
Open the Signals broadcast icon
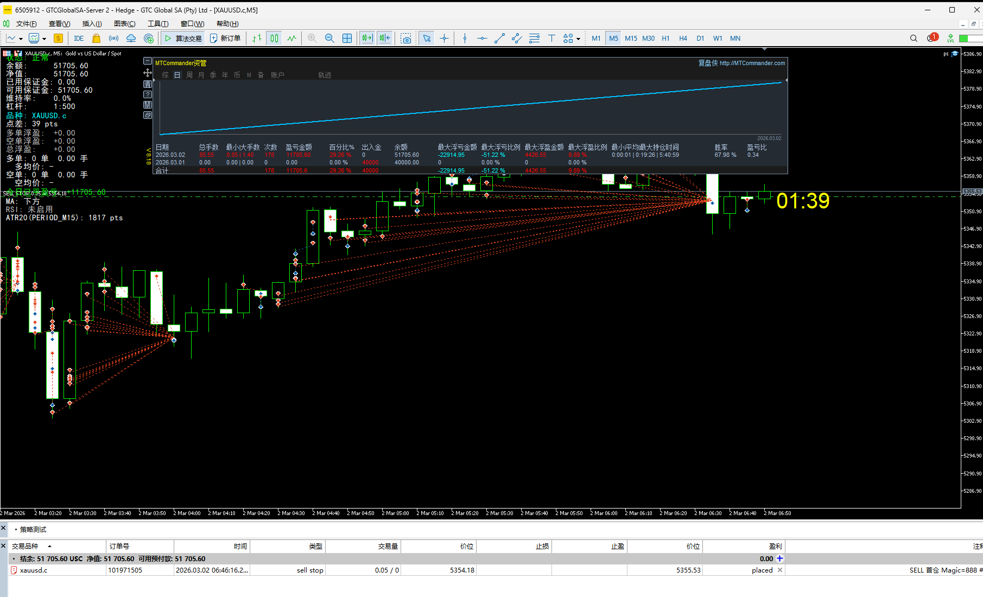click(113, 38)
